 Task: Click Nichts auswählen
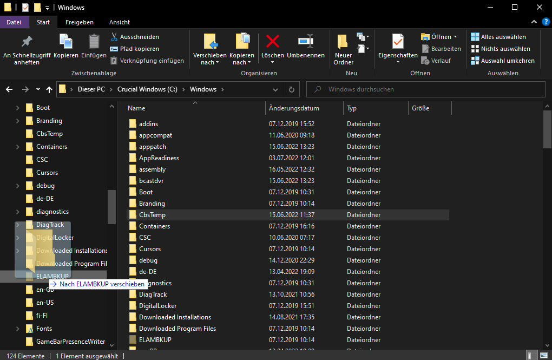point(501,49)
